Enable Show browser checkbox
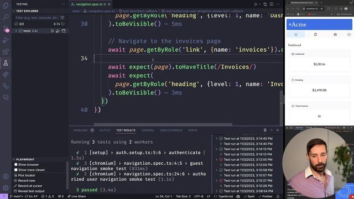This screenshot has height=199, width=354. coord(16,165)
